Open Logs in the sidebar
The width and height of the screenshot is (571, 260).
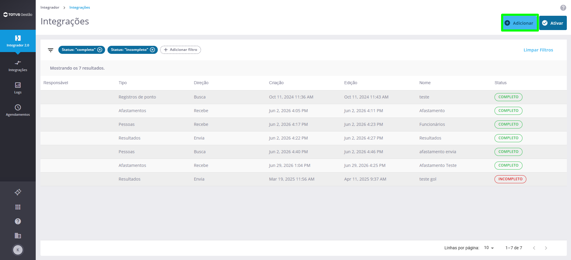pos(18,88)
